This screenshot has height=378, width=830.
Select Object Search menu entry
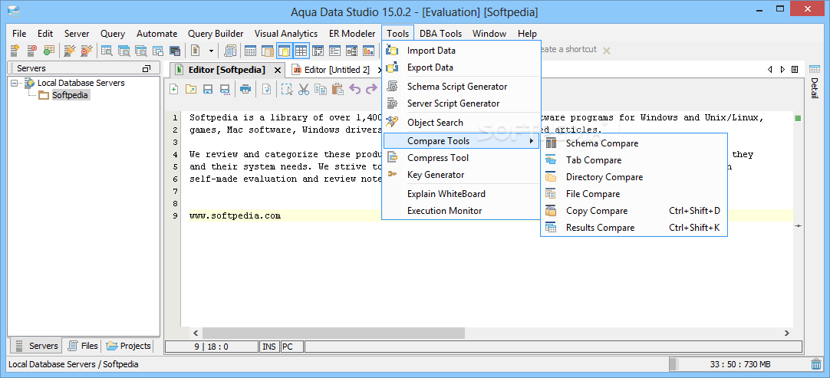(x=461, y=123)
